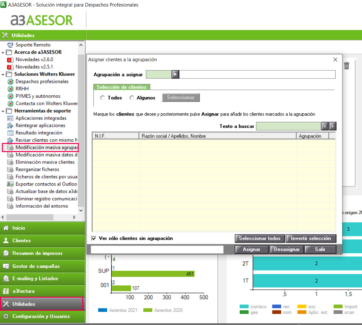
Task: Click the Texto a buscar input field
Action: (x=288, y=126)
